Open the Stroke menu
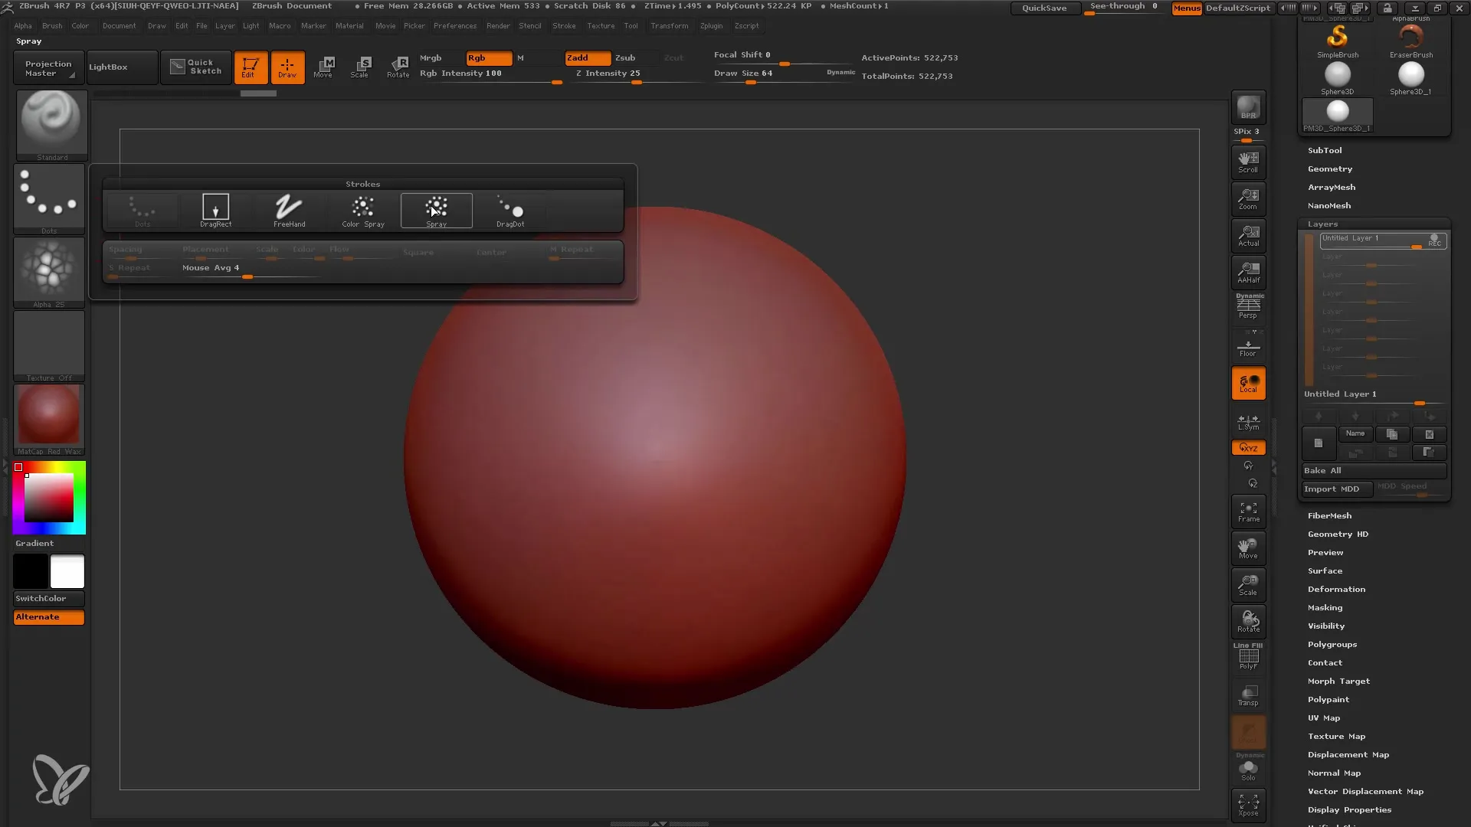 (564, 26)
